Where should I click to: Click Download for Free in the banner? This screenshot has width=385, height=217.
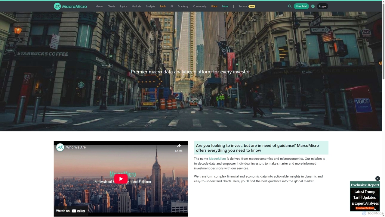[365, 208]
